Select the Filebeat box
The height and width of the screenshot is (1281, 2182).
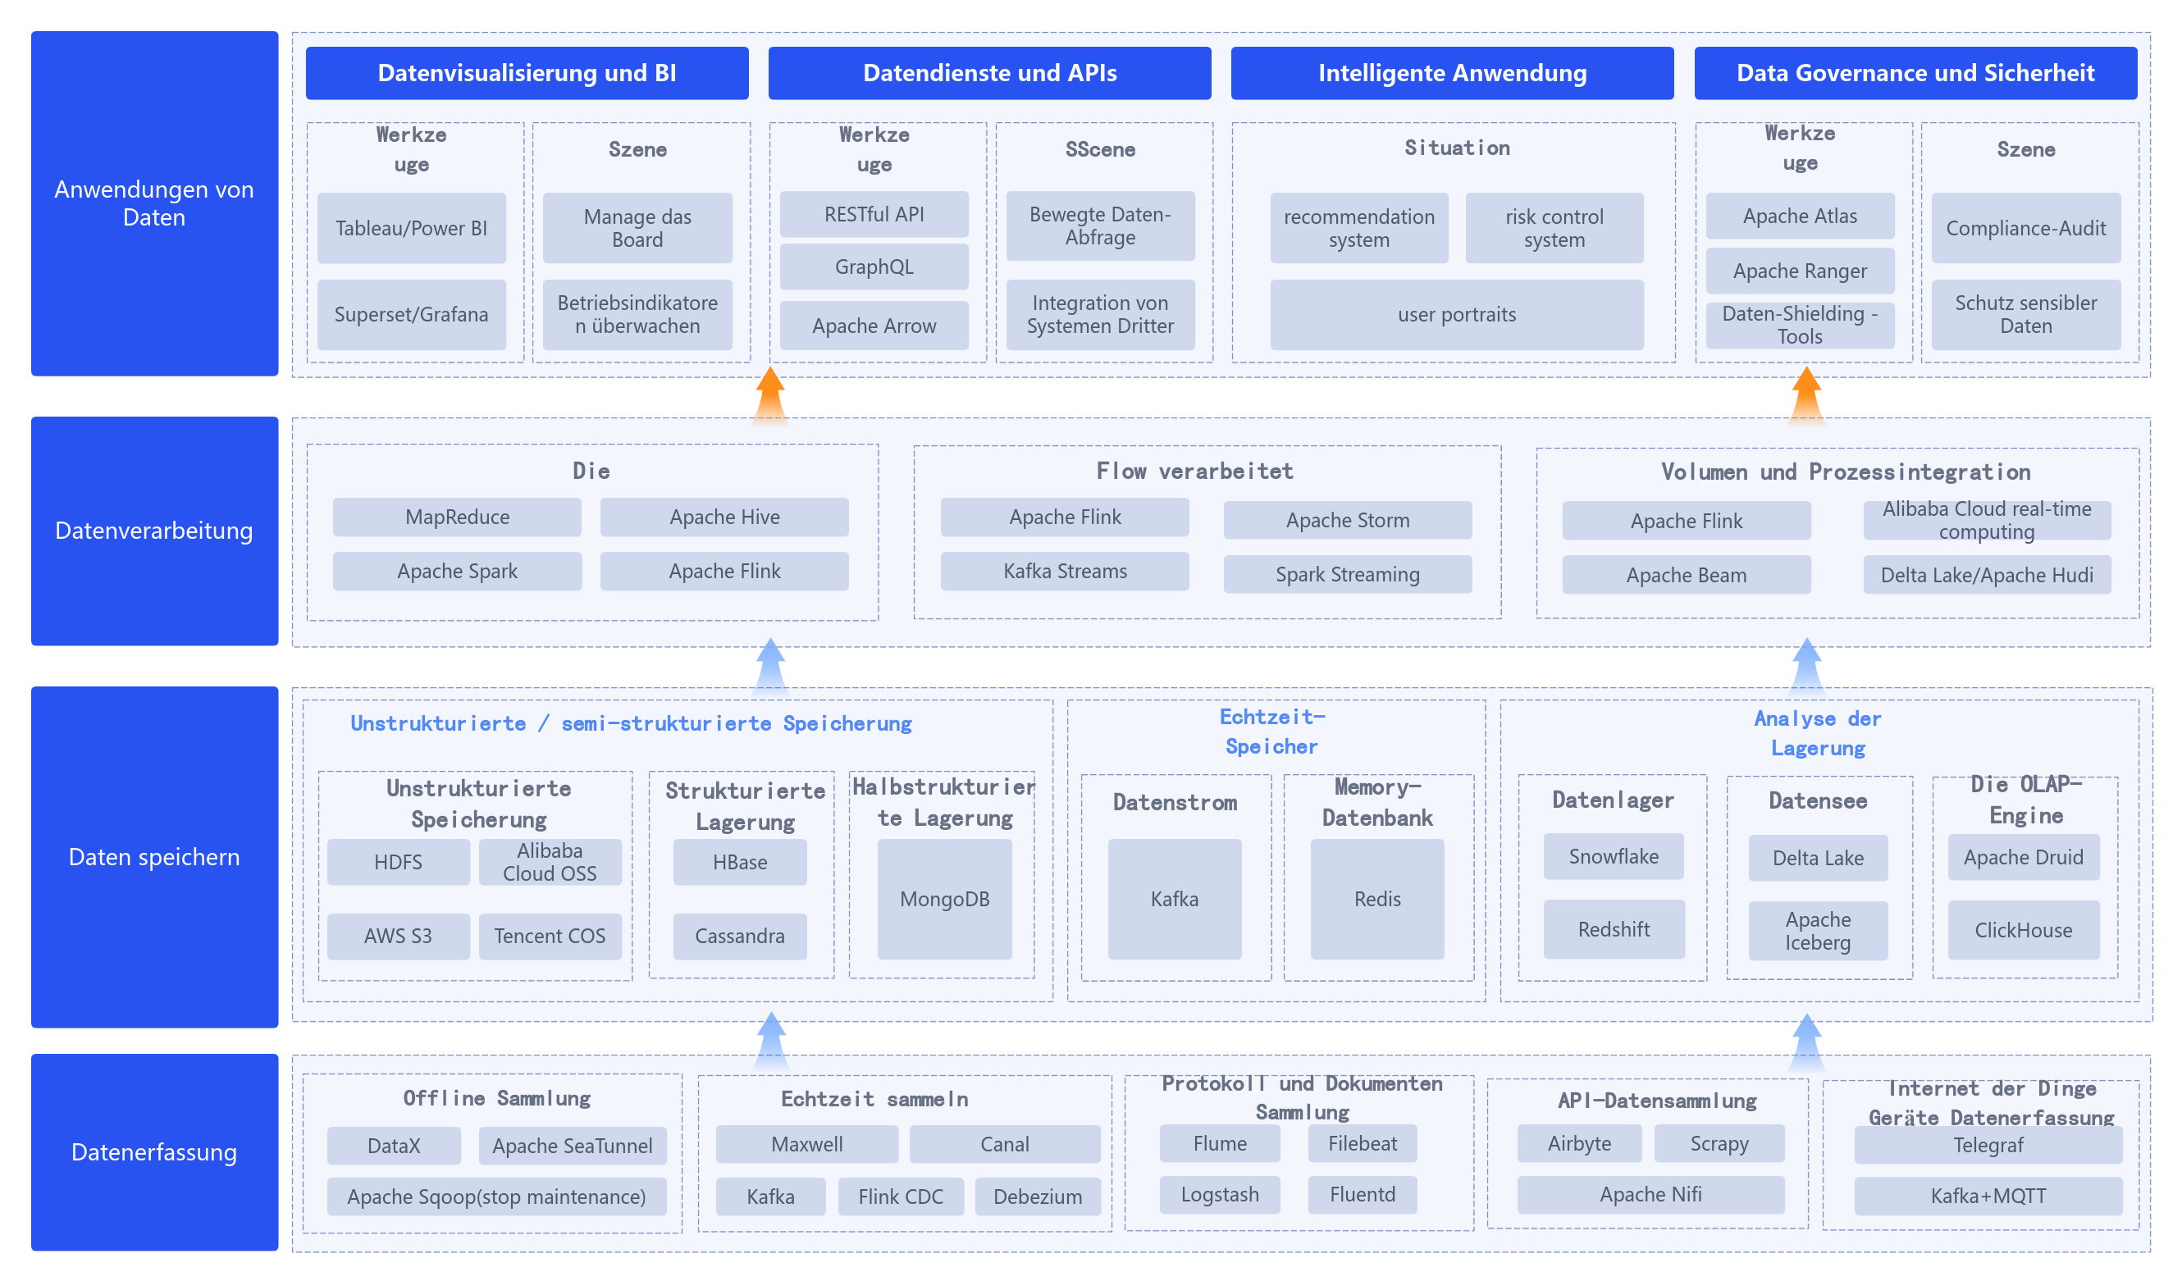pyautogui.click(x=1362, y=1143)
